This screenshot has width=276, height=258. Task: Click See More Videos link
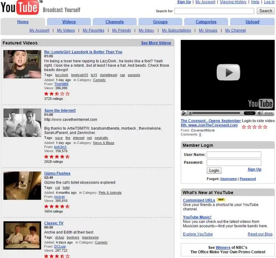(156, 43)
